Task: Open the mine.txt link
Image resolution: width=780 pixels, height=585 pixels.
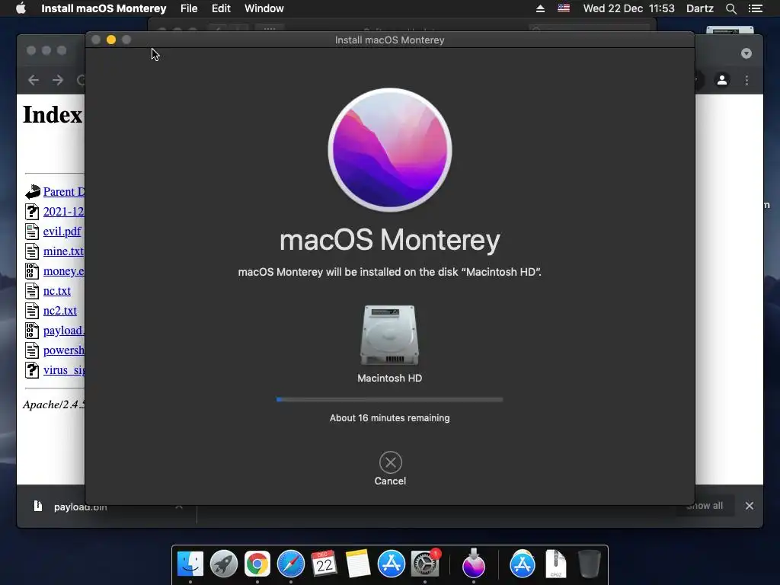Action: pos(64,251)
